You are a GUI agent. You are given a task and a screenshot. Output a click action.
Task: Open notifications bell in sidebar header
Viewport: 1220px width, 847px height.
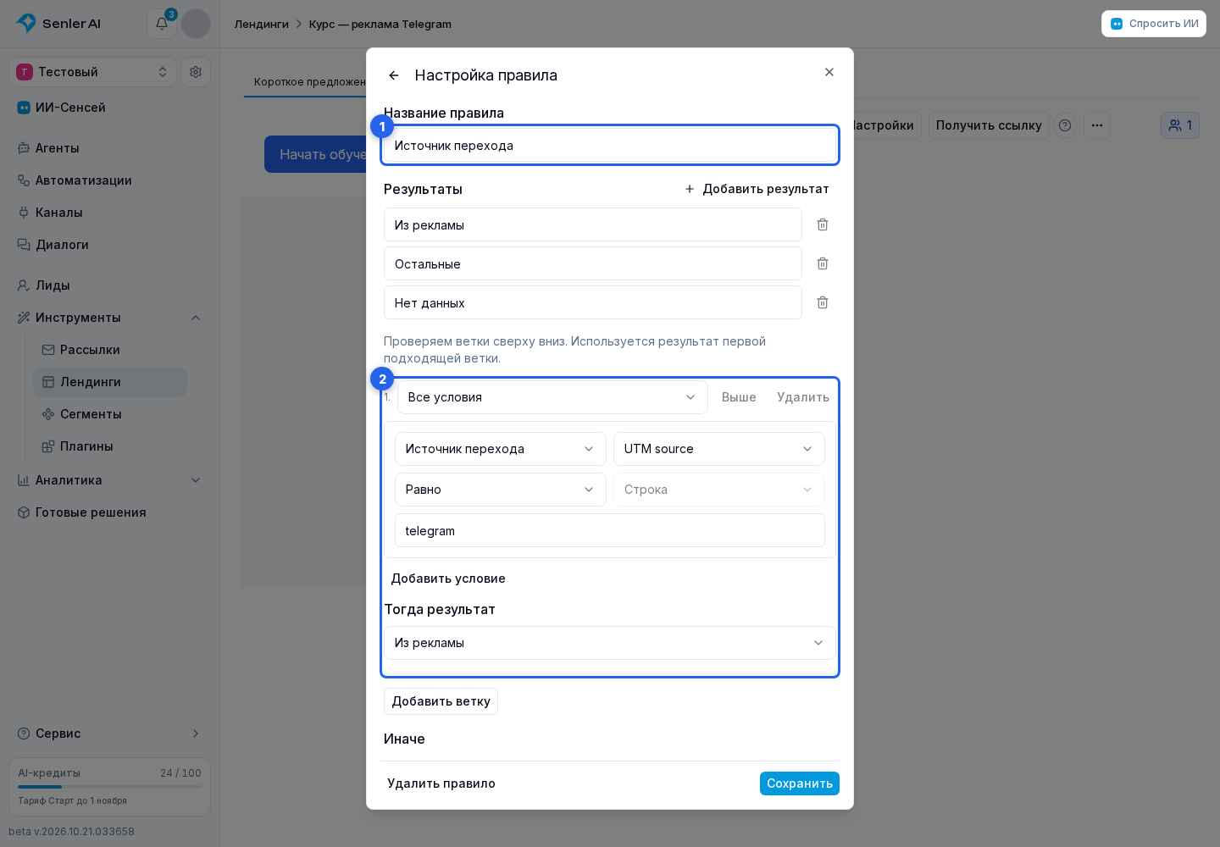click(x=162, y=24)
